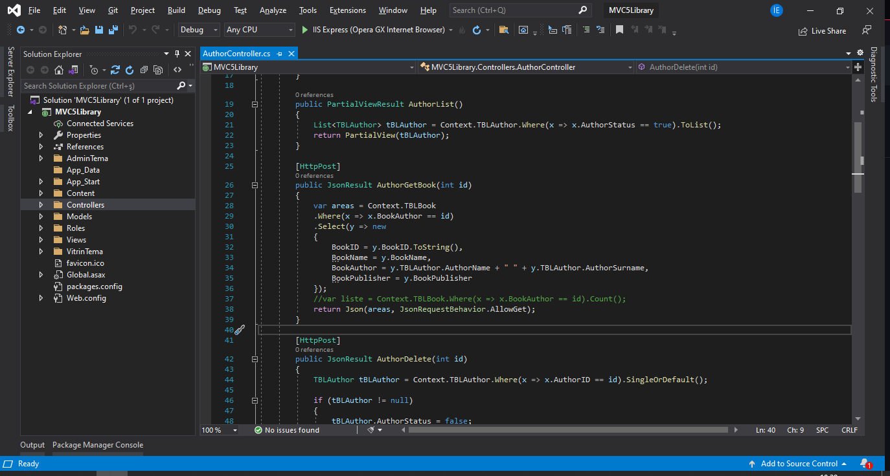Click the Home icon in Solution Explorer

pyautogui.click(x=59, y=70)
